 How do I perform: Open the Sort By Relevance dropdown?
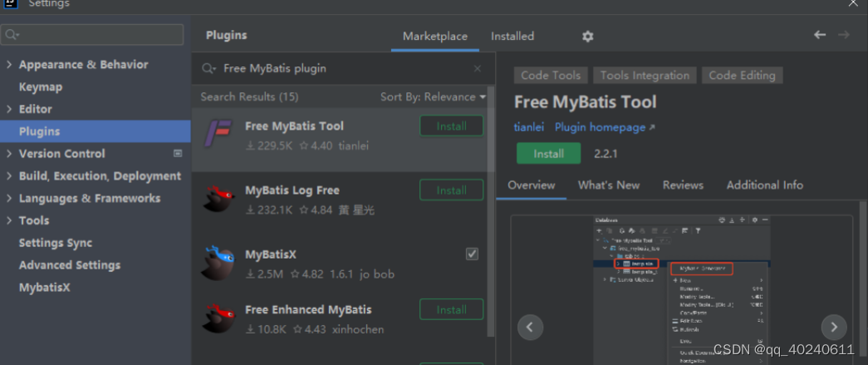433,97
